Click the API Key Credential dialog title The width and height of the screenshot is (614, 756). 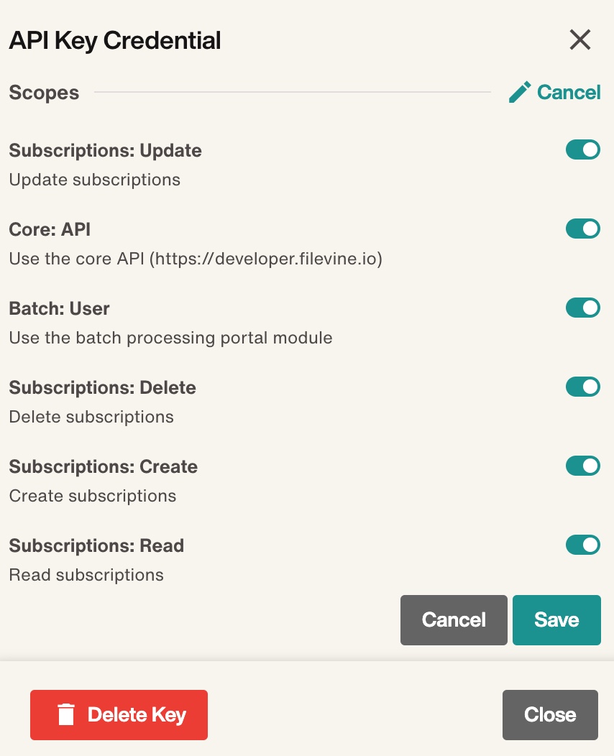coord(115,40)
